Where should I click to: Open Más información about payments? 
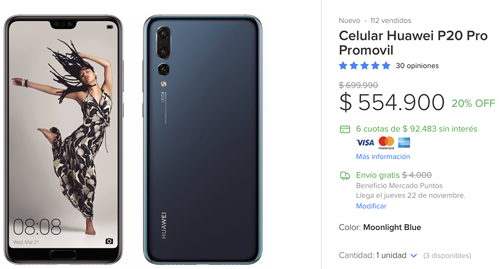point(383,157)
